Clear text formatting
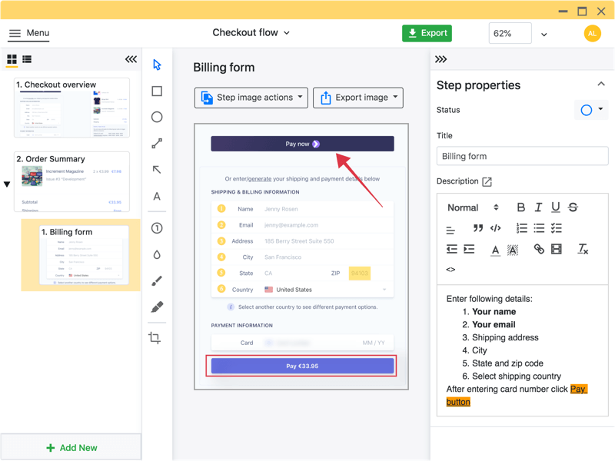Screen dimensions: 615x461 (x=583, y=249)
